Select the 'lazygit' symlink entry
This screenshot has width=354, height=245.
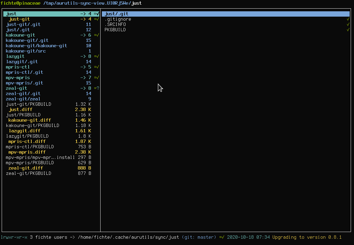pos(51,57)
